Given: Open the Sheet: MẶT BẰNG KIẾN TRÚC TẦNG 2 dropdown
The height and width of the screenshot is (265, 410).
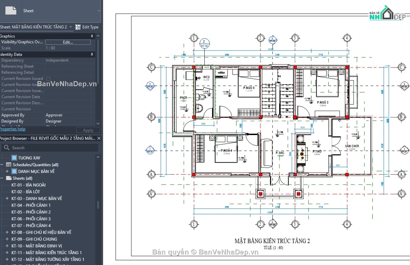Looking at the screenshot, I should (x=70, y=27).
